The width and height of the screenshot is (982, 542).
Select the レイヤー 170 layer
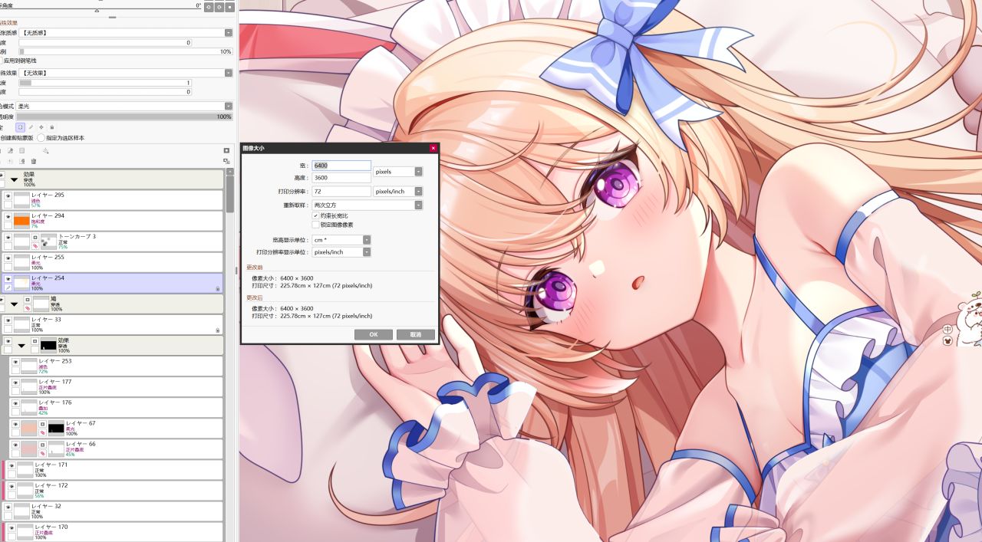[x=113, y=531]
